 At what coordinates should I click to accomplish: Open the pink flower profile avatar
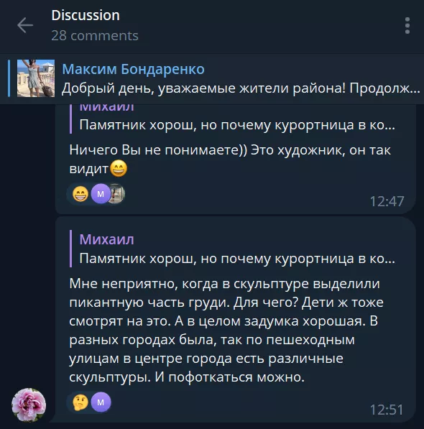click(29, 405)
